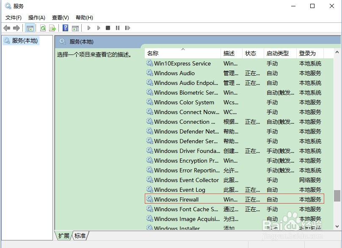342x248 pixels.
Task: Switch to the 标准 tab
Action: coord(80,236)
